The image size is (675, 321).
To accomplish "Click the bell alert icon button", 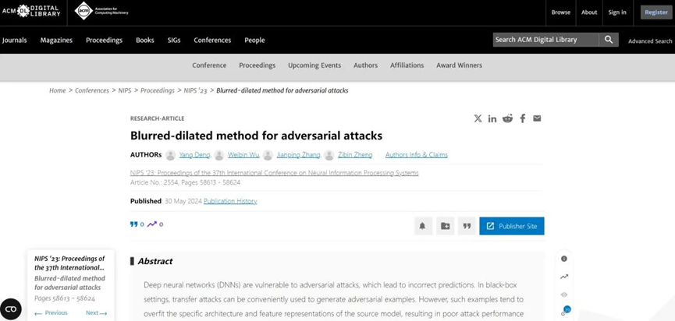I will pos(422,226).
